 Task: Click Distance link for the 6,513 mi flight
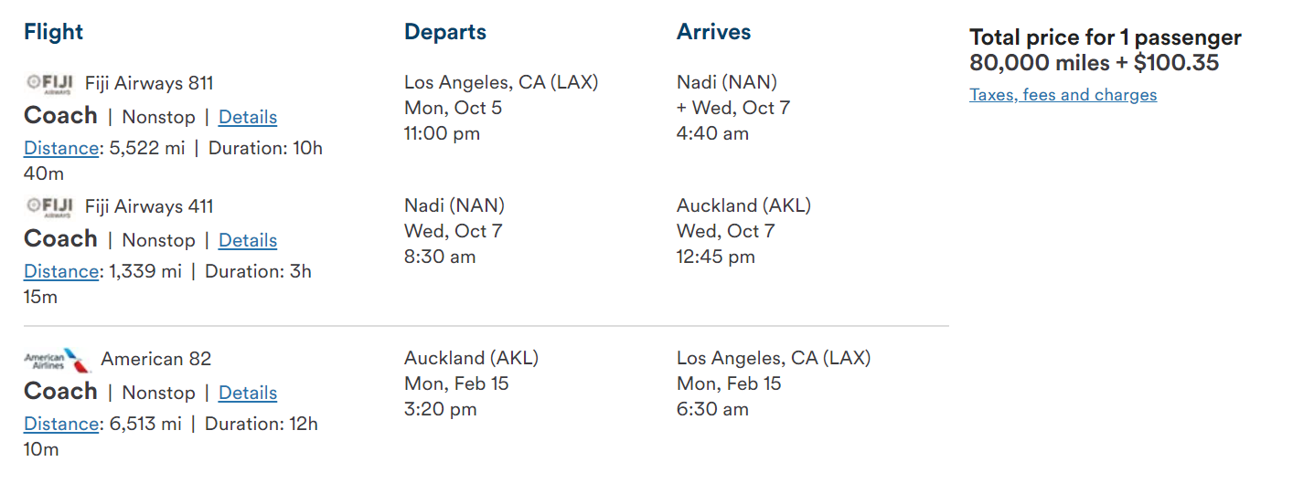pos(60,424)
